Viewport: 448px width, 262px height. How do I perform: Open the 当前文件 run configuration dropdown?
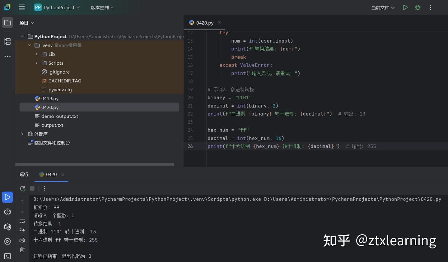pyautogui.click(x=383, y=7)
